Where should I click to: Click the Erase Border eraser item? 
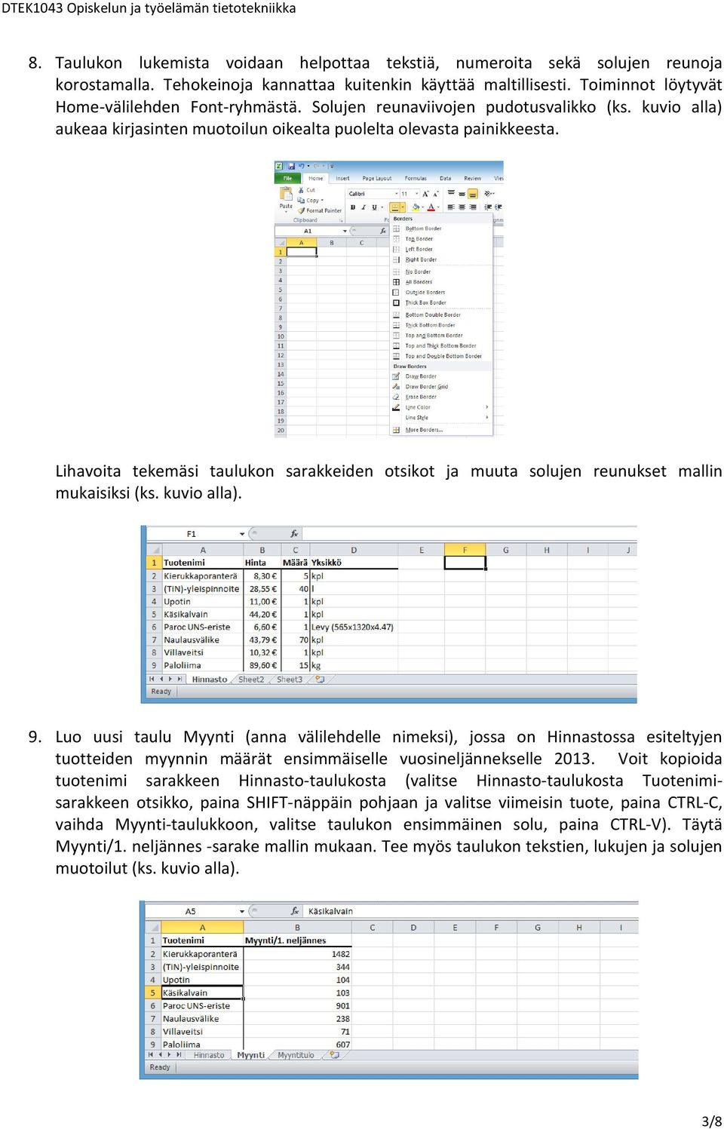pos(441,397)
